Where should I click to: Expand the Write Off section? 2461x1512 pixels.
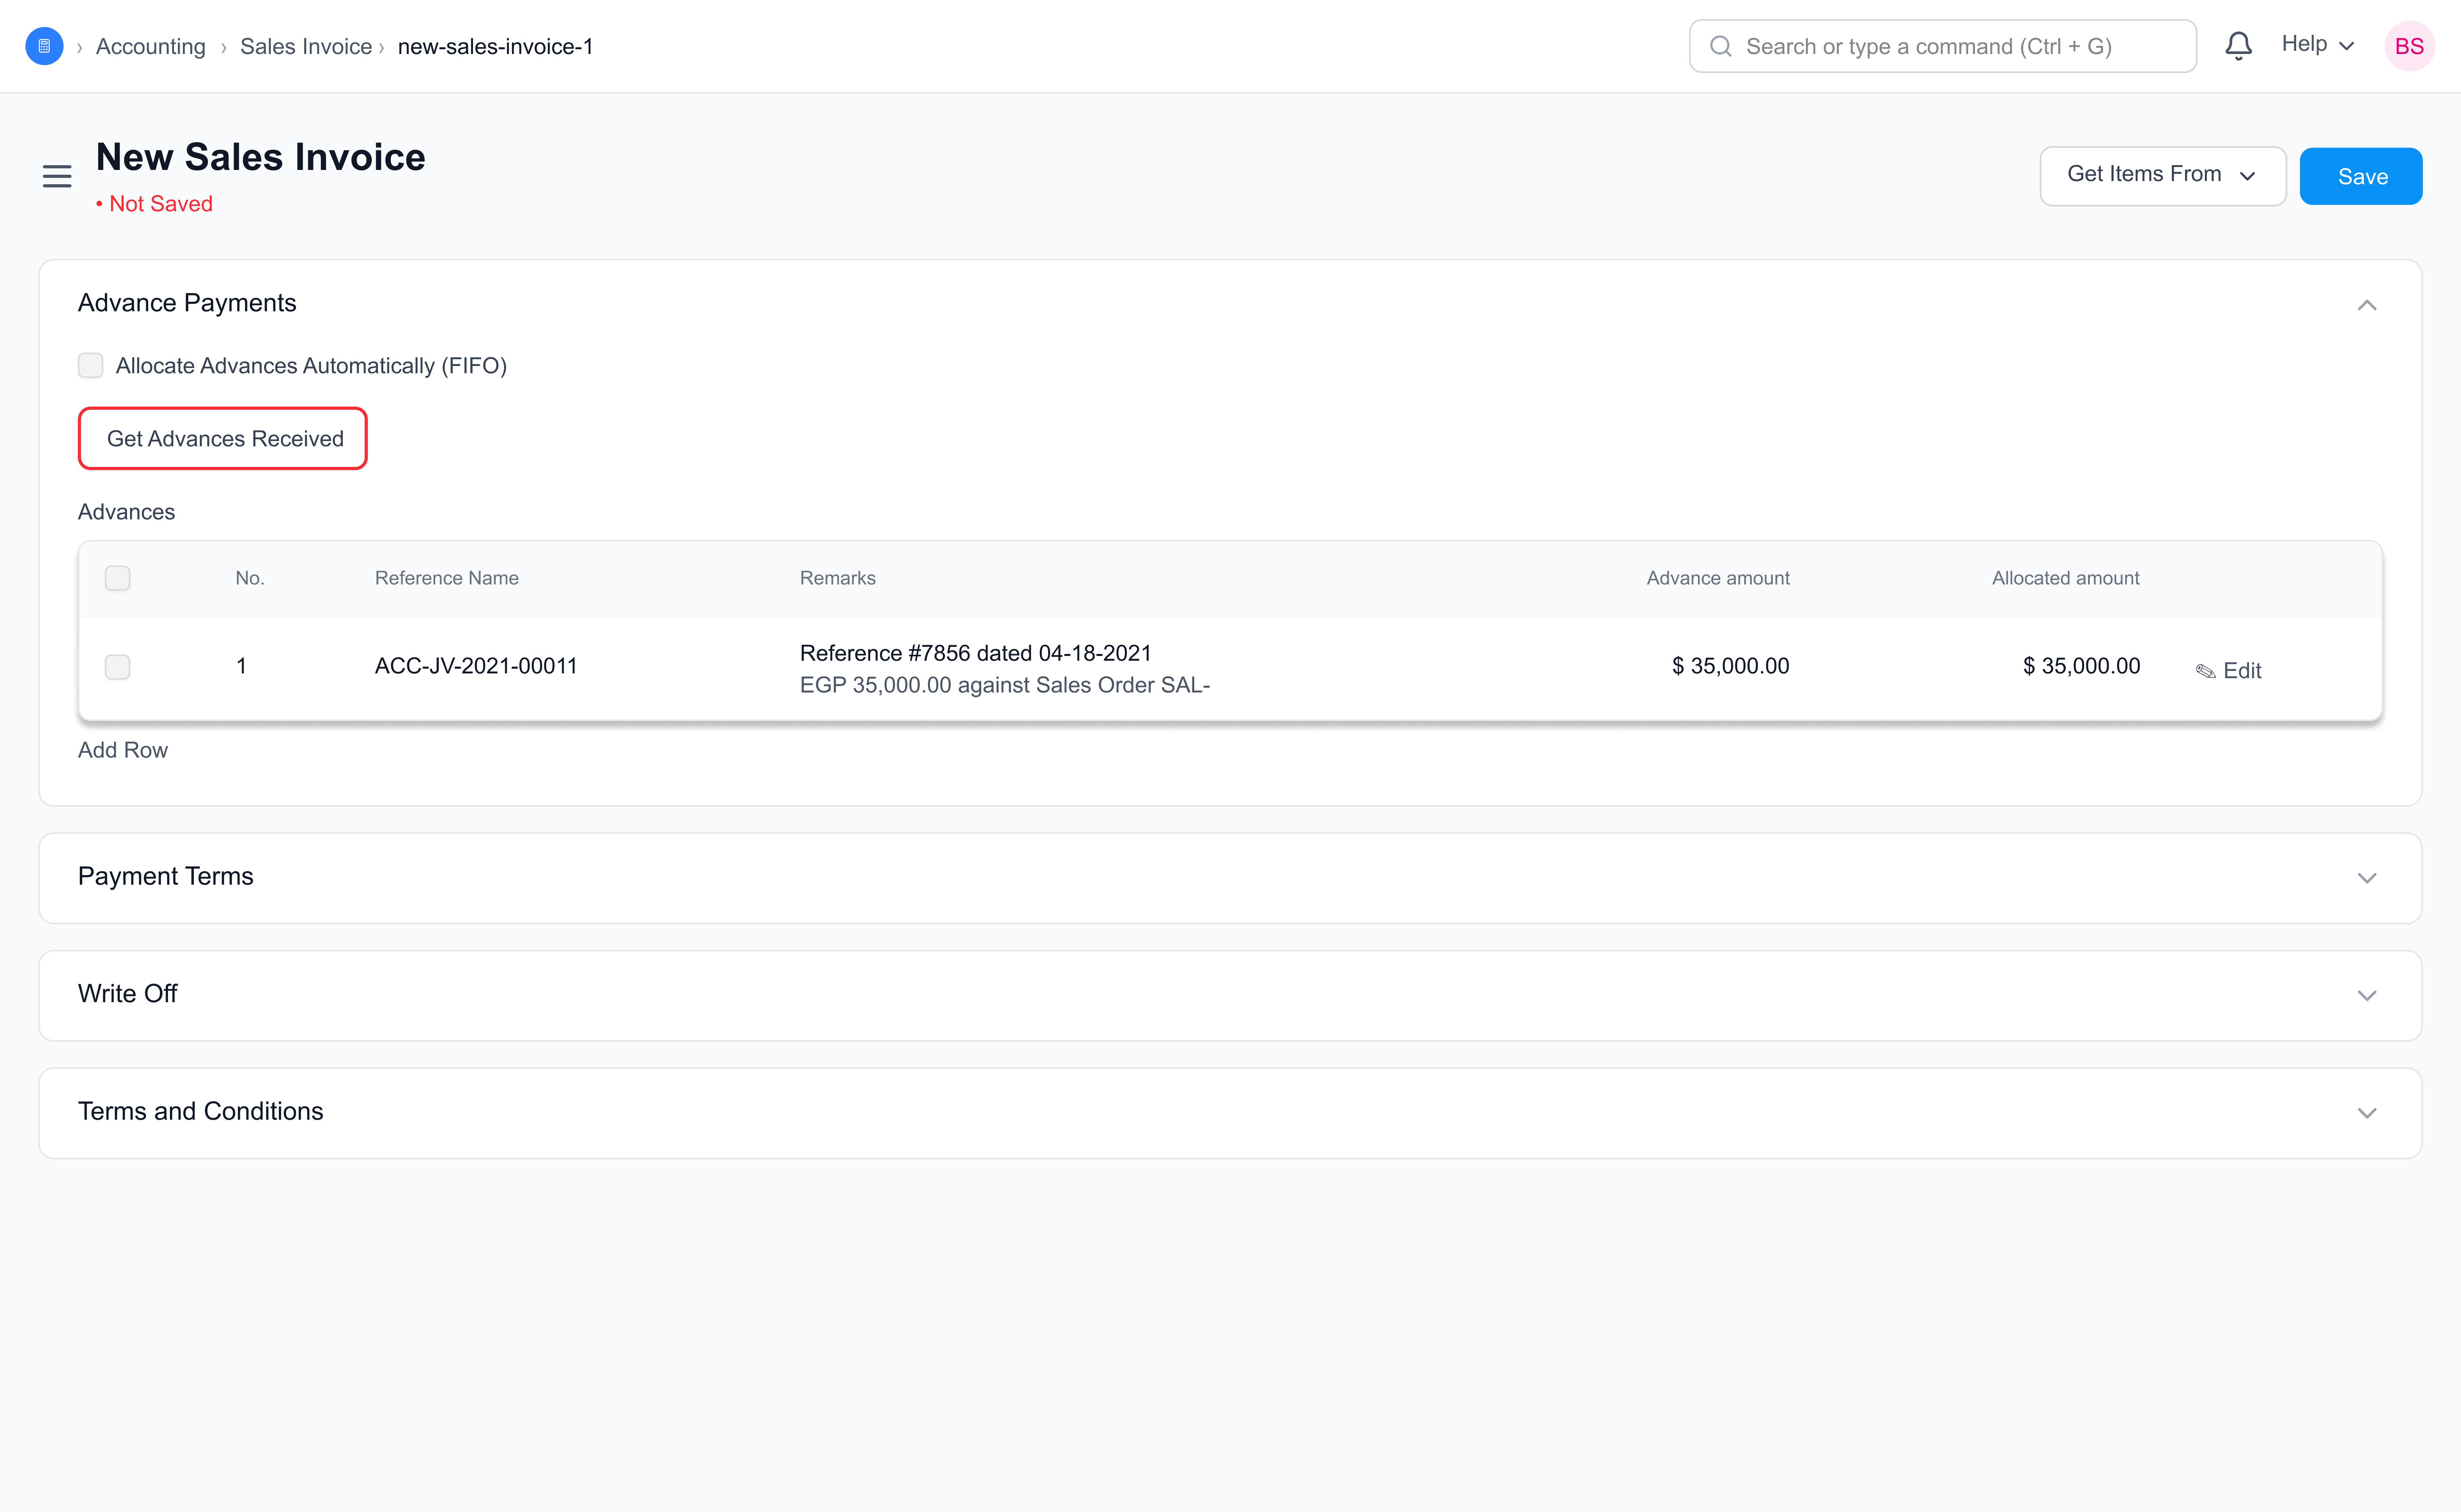(2367, 996)
